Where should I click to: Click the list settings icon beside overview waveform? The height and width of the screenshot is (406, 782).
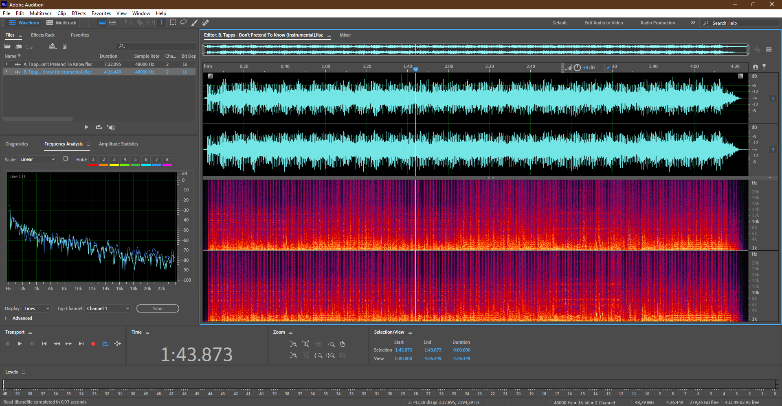pos(769,50)
